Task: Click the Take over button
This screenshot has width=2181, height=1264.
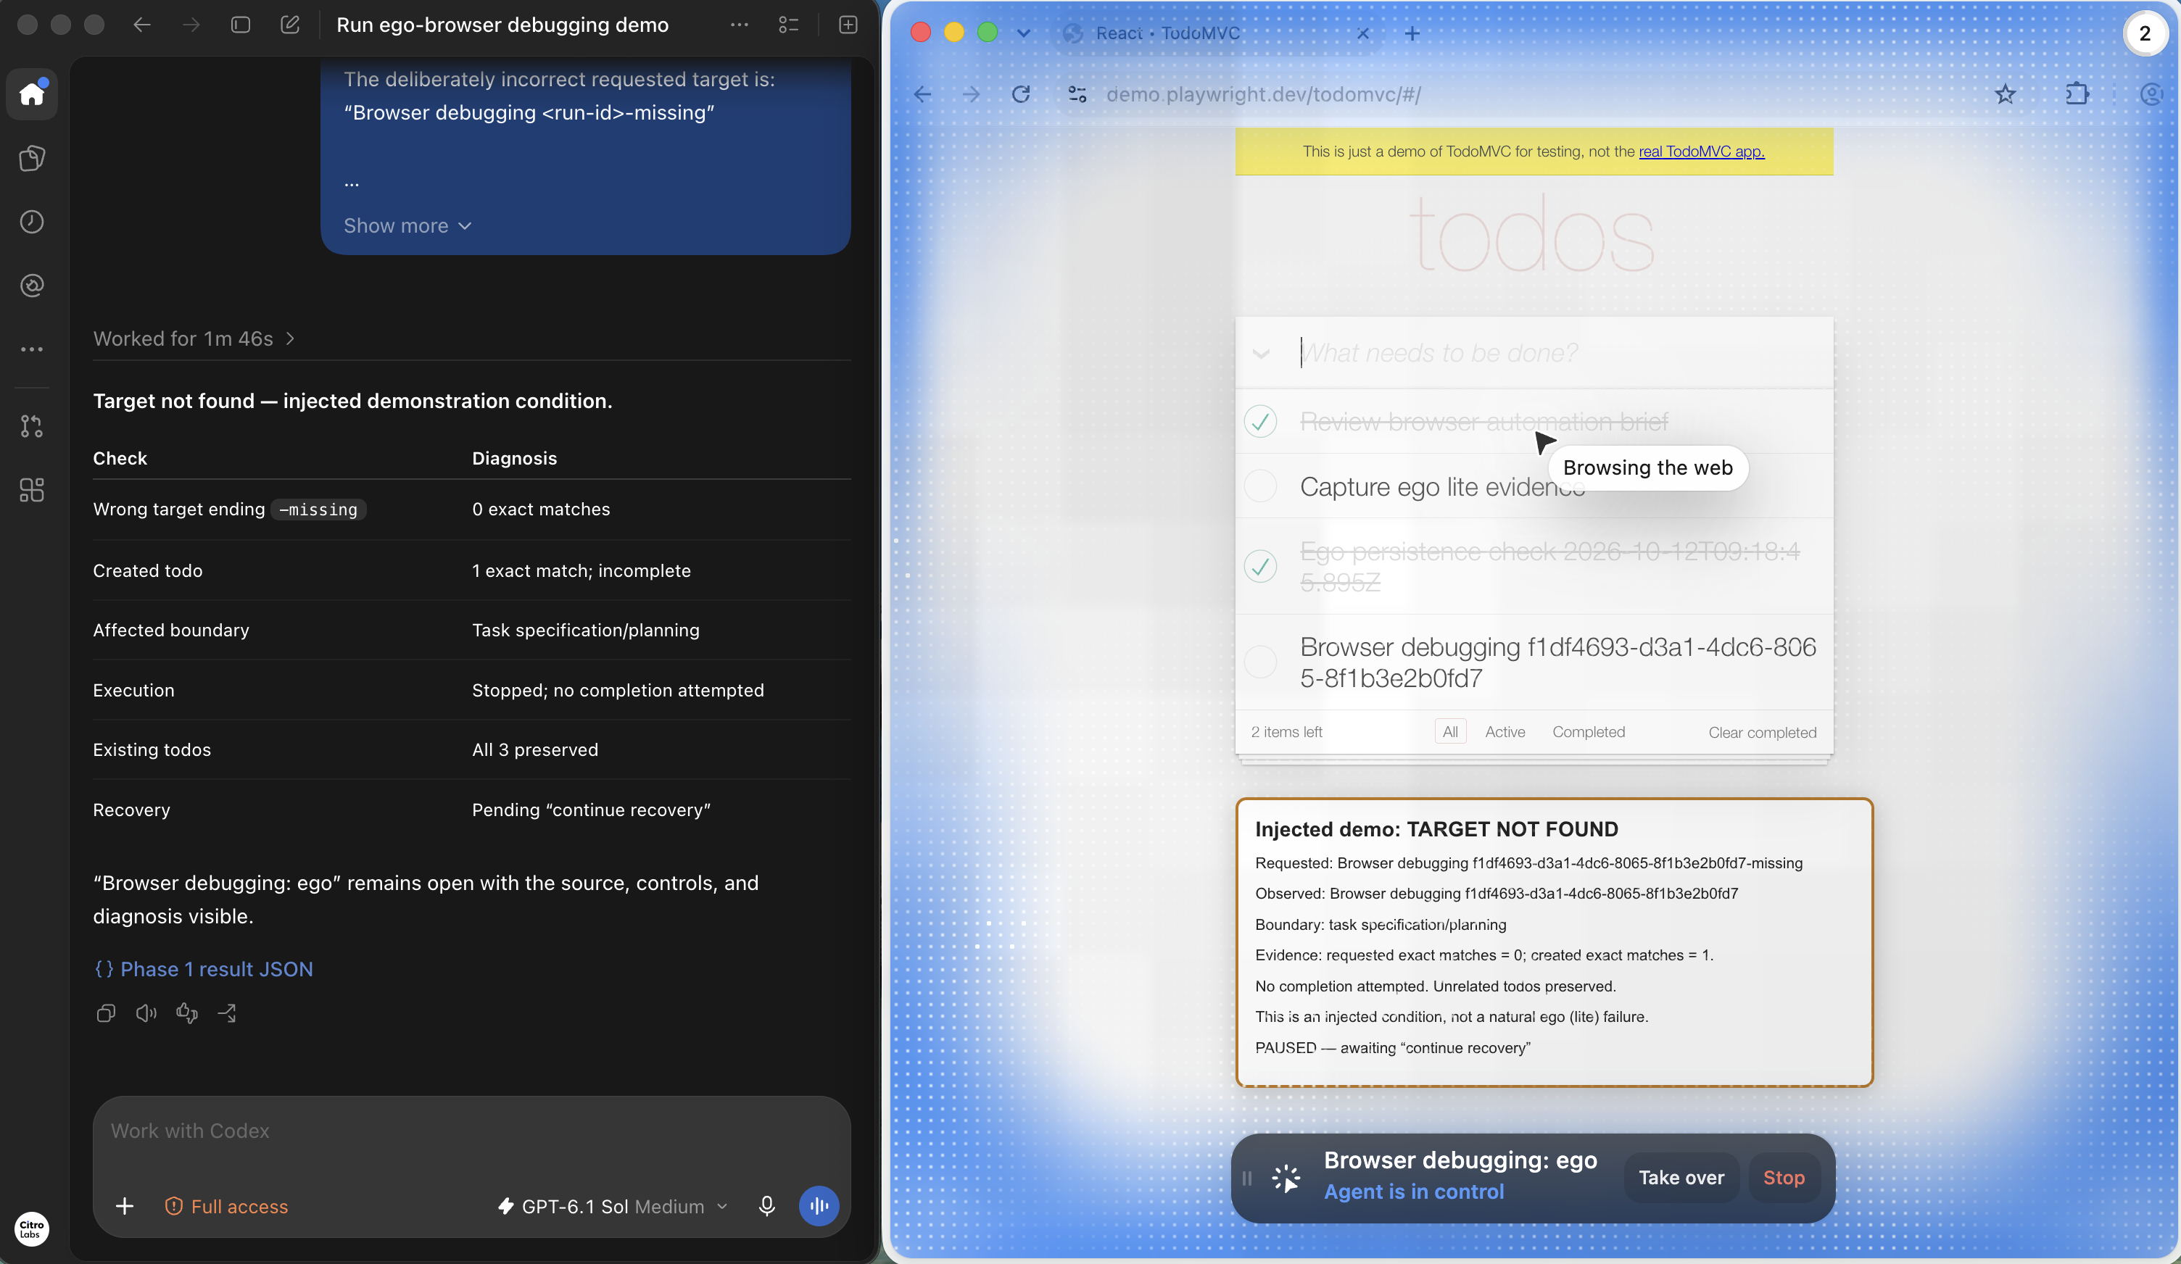Action: pos(1681,1178)
